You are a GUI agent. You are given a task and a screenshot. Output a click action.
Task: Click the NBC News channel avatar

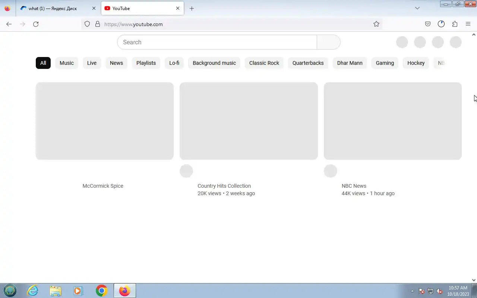[x=331, y=171]
